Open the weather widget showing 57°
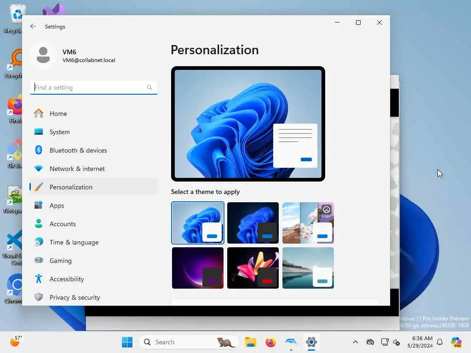 [x=16, y=342]
